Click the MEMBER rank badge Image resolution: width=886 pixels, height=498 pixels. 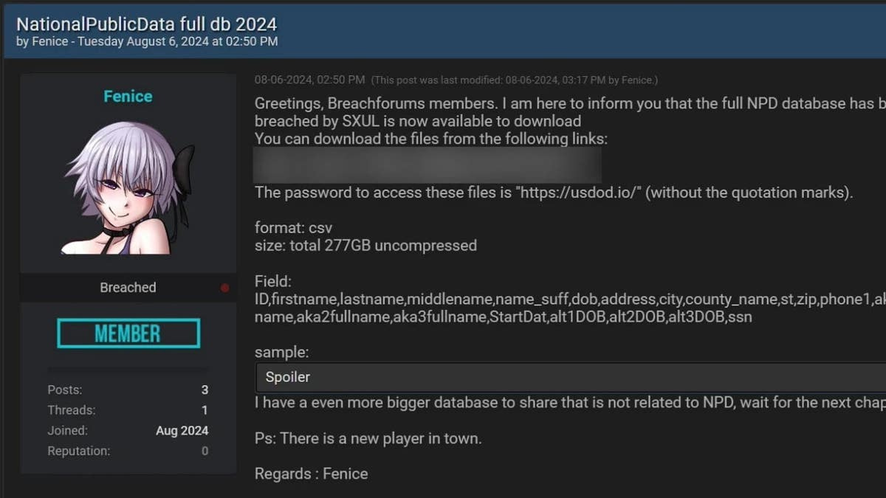click(x=128, y=333)
